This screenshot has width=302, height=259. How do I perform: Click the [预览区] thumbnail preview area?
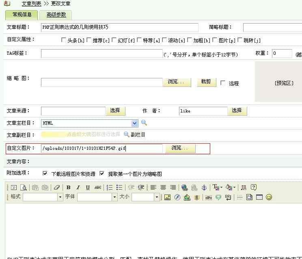click(278, 81)
